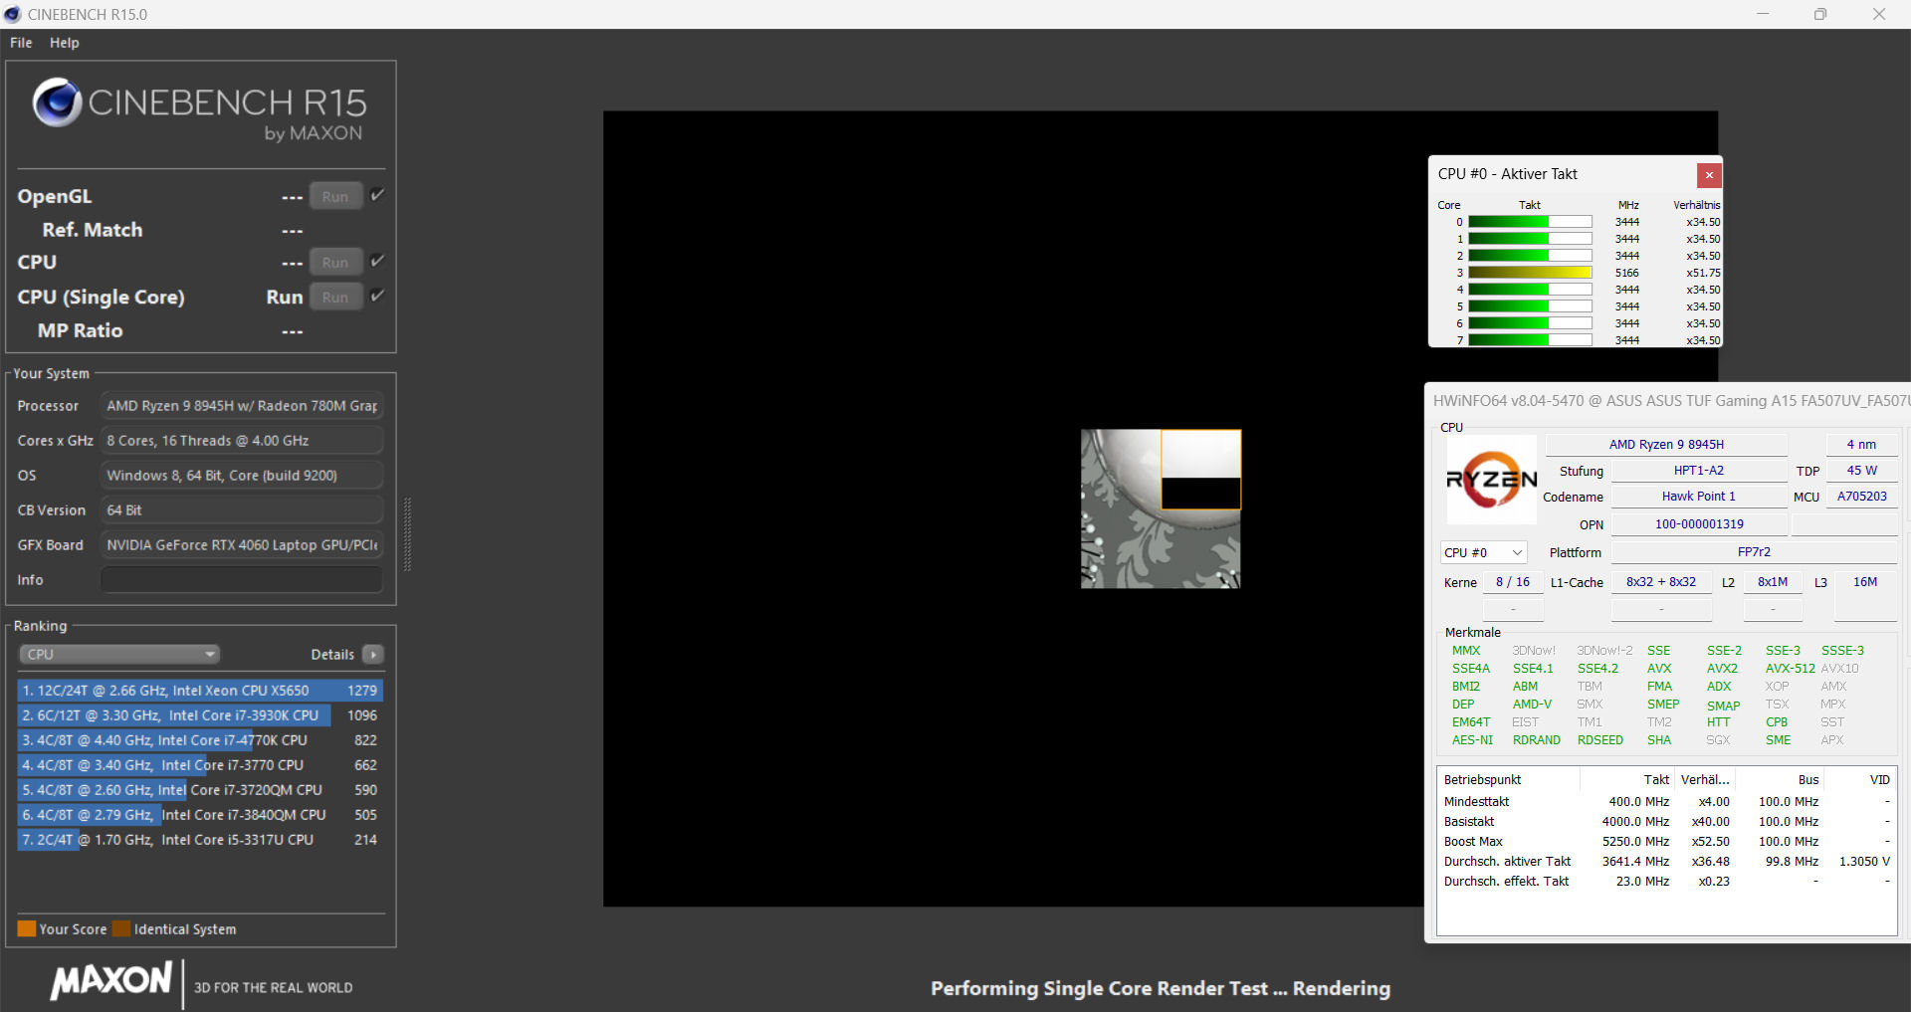Select ranking entry Intel Core i7-3840QM
The image size is (1911, 1012).
pyautogui.click(x=199, y=815)
